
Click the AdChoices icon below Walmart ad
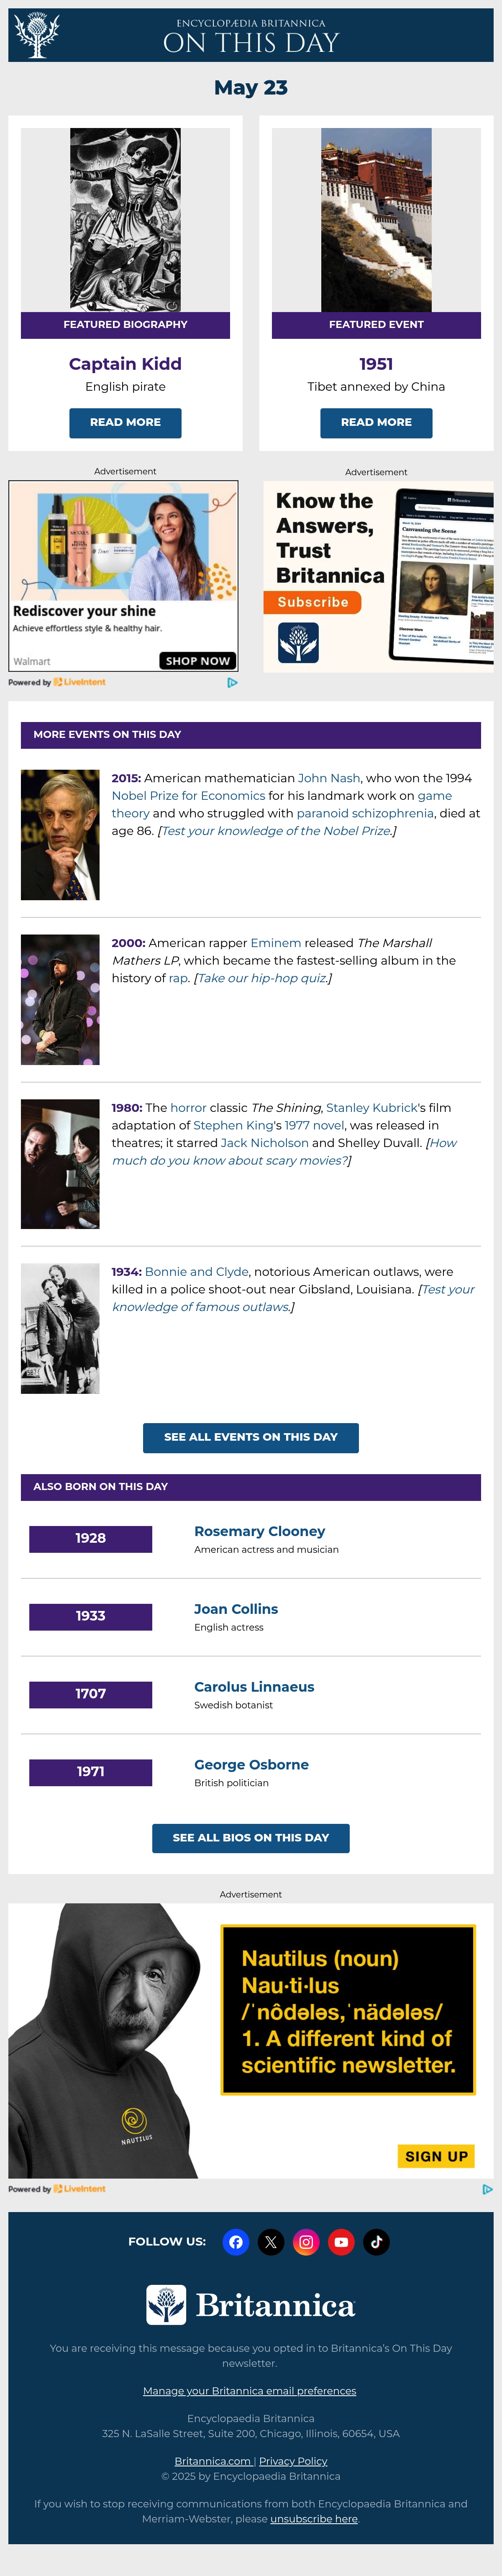[x=232, y=682]
